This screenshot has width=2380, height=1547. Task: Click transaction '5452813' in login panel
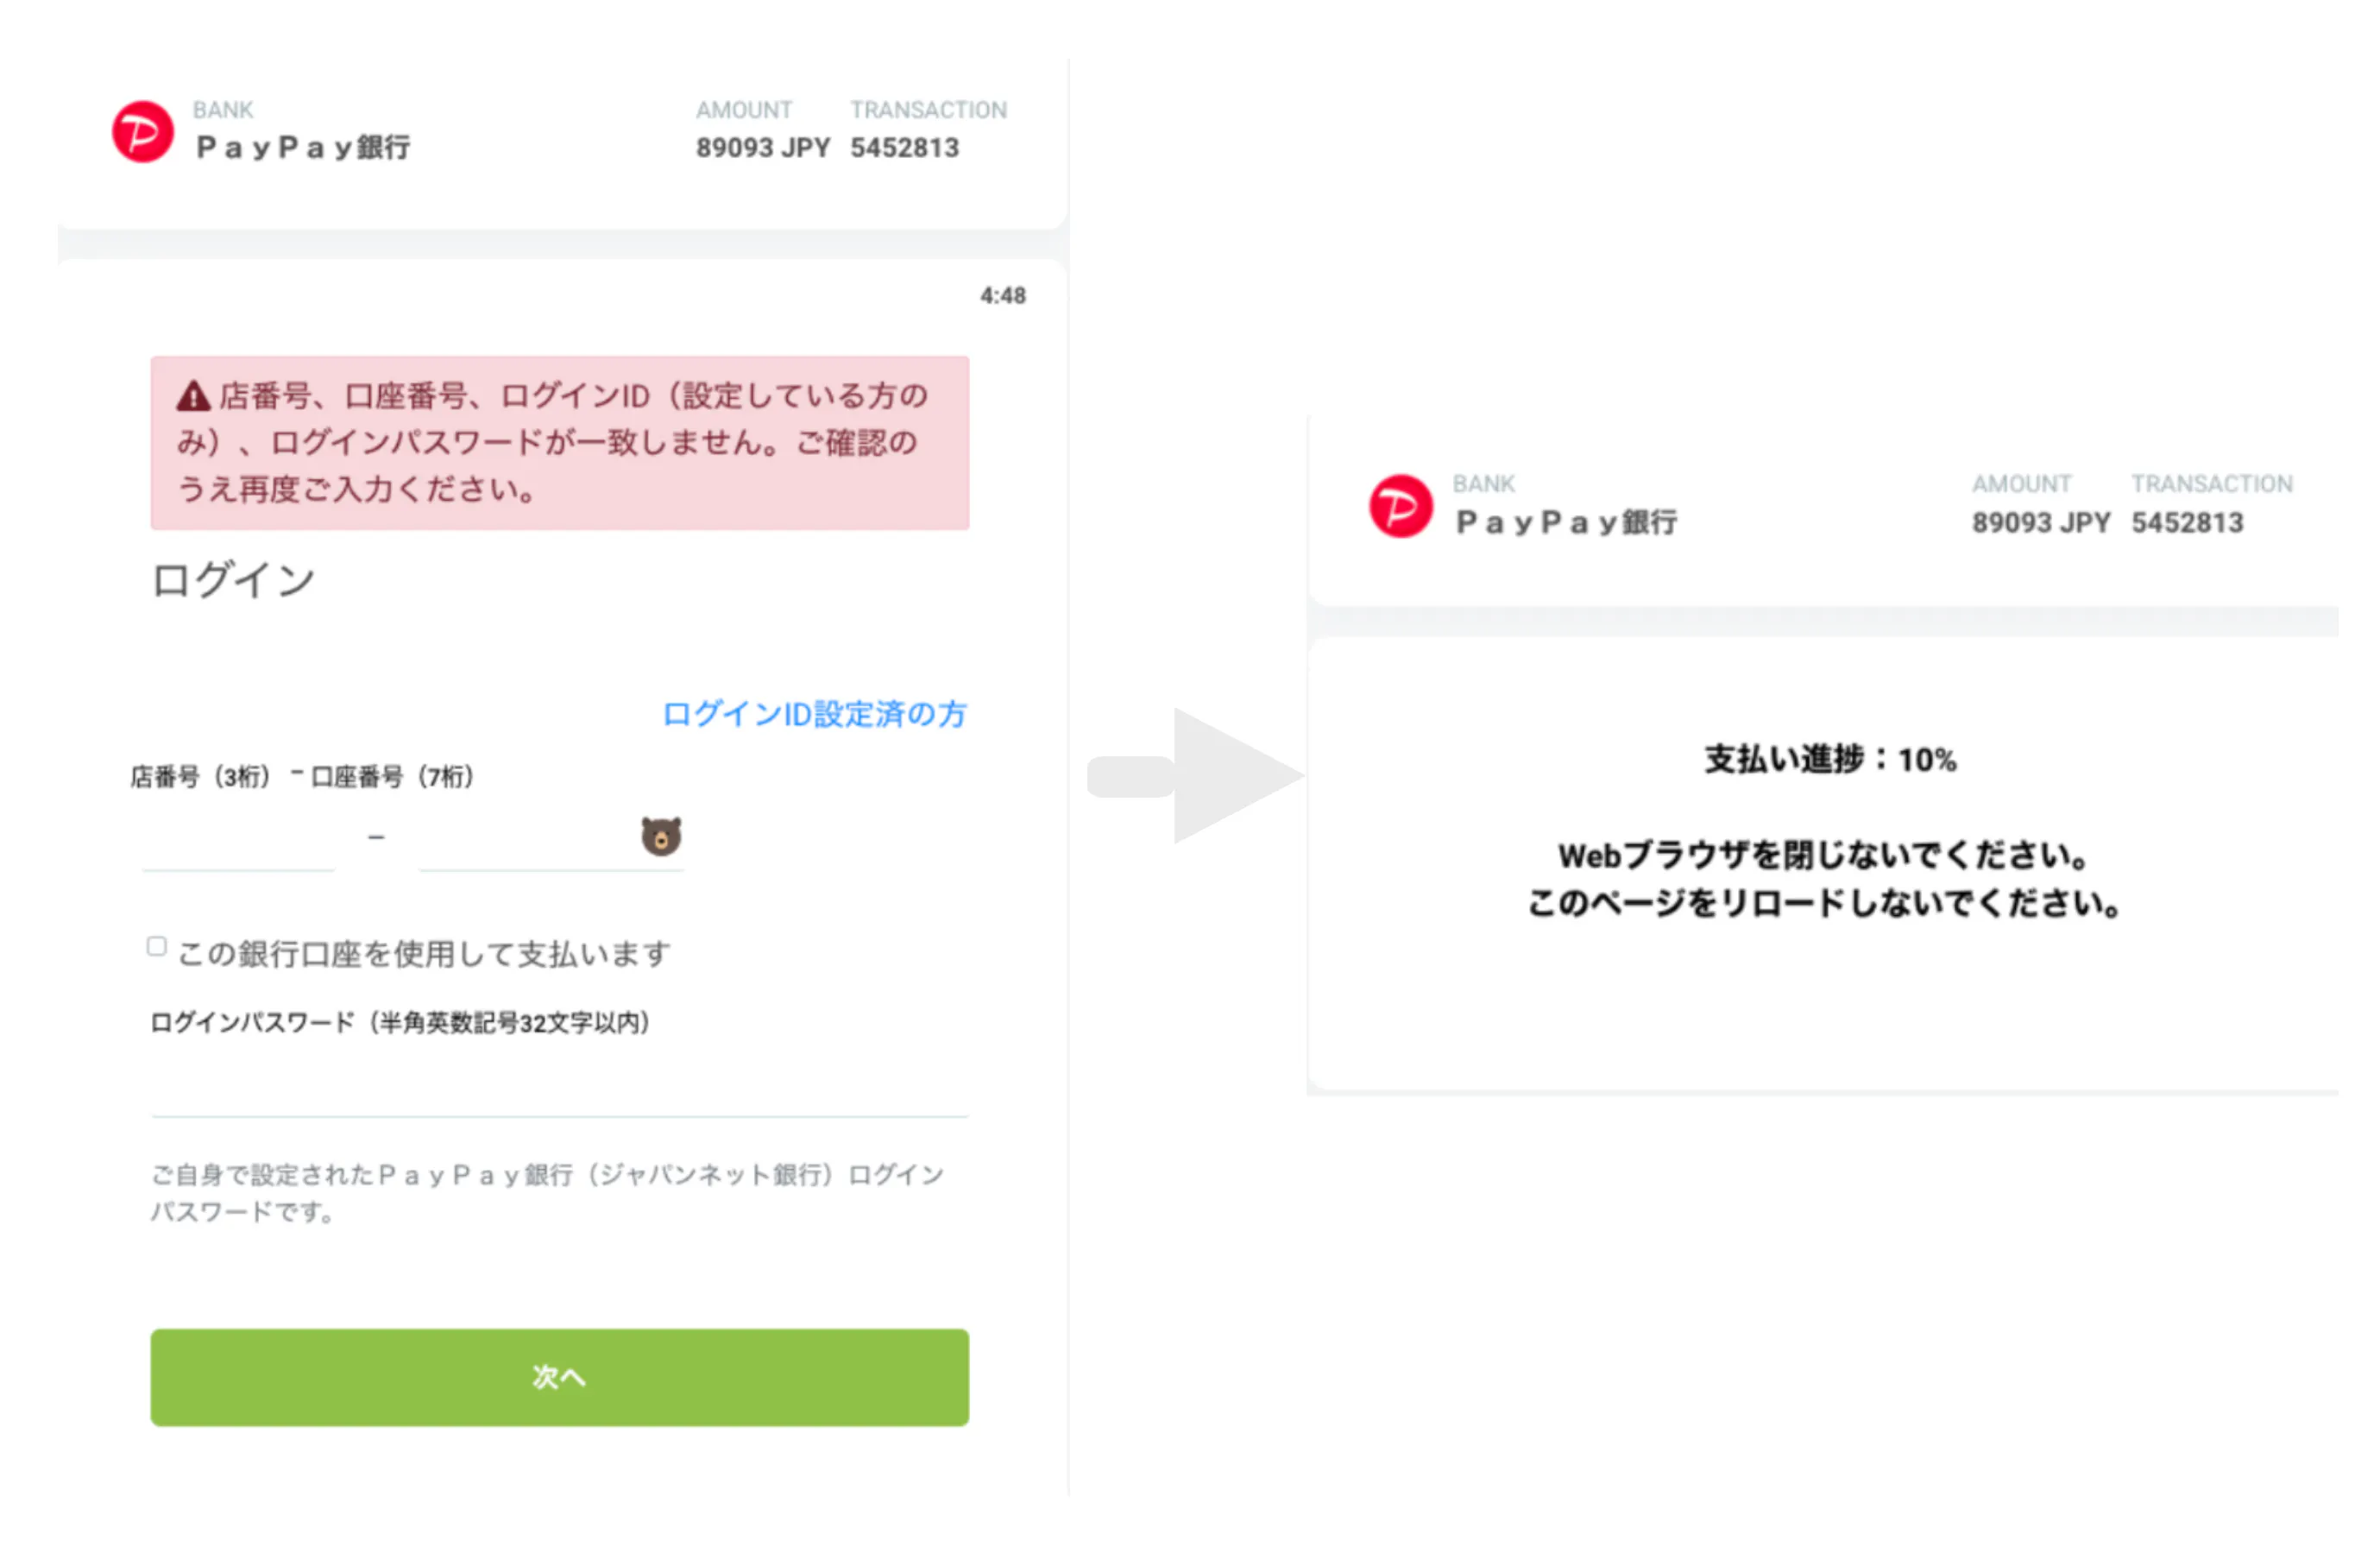(x=904, y=148)
